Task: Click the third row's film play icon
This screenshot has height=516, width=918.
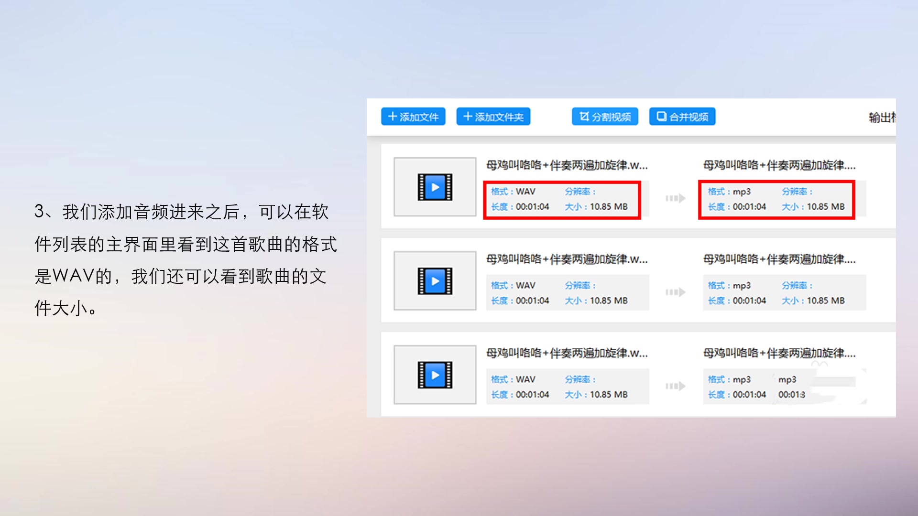Action: click(435, 375)
